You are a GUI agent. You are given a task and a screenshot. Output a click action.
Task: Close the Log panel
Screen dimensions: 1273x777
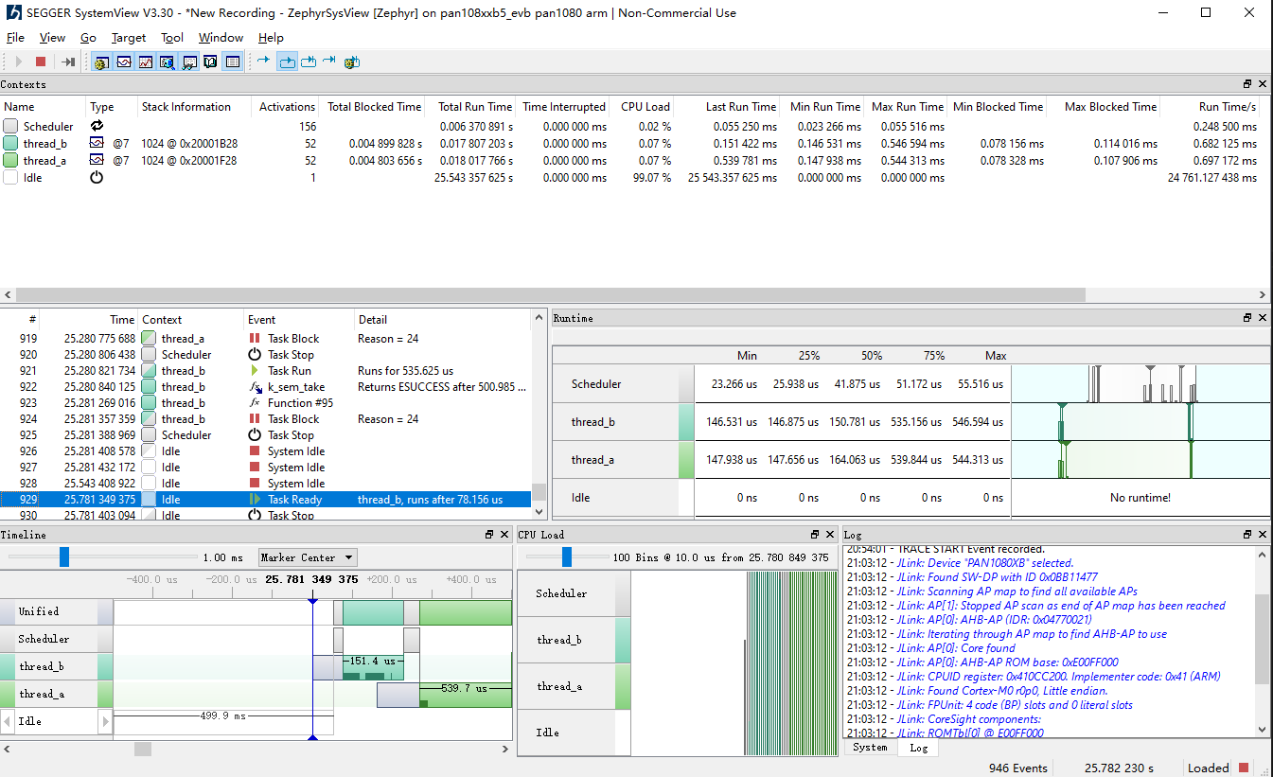click(x=1263, y=535)
